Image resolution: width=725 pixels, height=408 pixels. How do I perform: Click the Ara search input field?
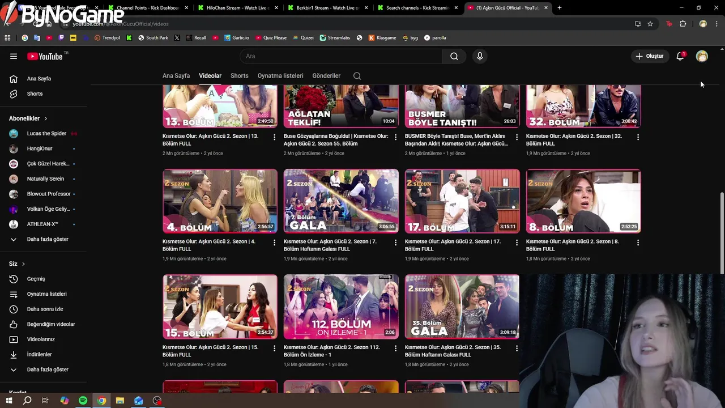click(341, 56)
